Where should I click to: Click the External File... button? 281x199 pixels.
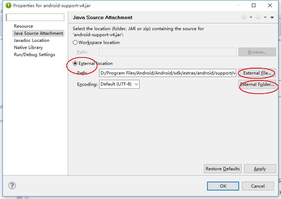tap(257, 73)
